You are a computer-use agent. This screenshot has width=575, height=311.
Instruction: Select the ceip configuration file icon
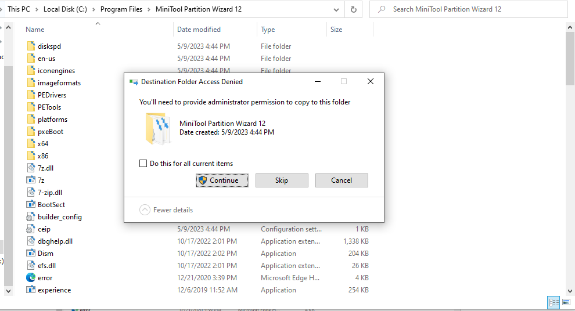31,229
